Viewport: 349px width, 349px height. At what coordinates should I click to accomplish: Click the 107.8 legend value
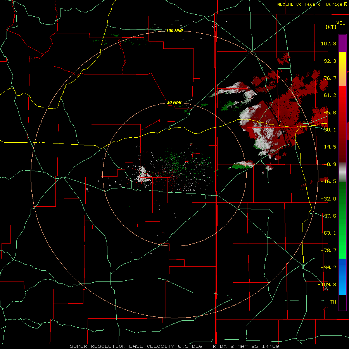(328, 43)
